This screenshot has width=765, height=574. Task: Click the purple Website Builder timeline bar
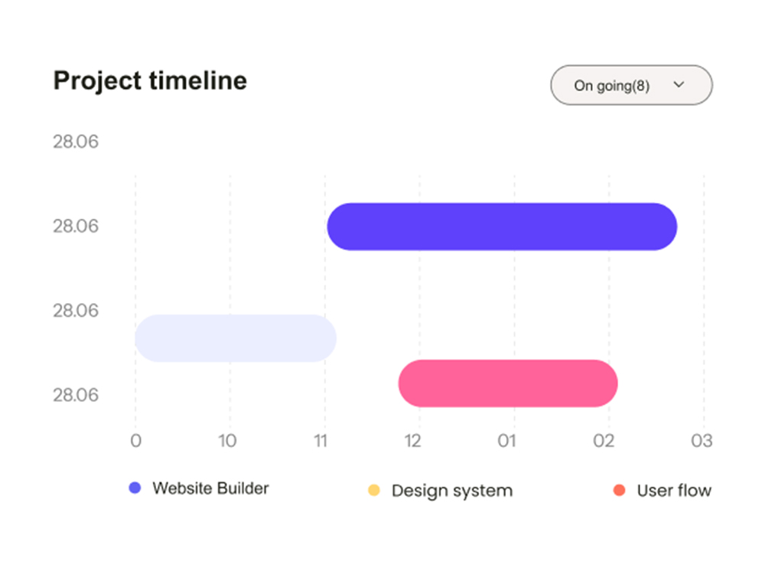click(x=501, y=226)
